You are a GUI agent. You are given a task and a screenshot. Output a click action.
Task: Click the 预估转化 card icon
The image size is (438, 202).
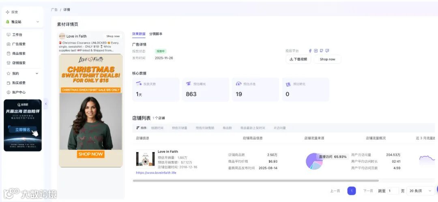tap(288, 84)
